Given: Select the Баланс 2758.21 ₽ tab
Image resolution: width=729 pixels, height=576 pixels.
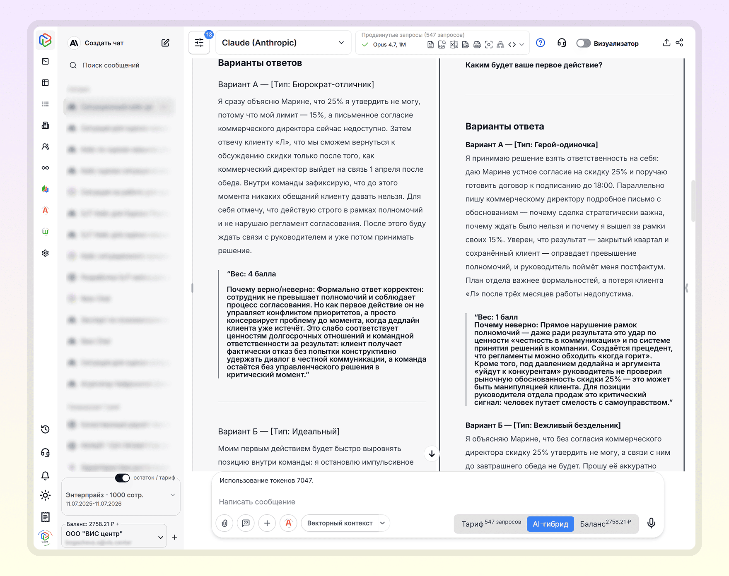Looking at the screenshot, I should click(606, 524).
